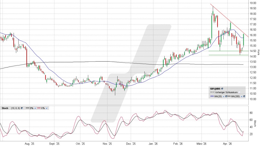Image resolution: width=262 pixels, height=147 pixels.
Task: Click the Stoch parameters (10, 6, 6)
Action: coord(15,108)
